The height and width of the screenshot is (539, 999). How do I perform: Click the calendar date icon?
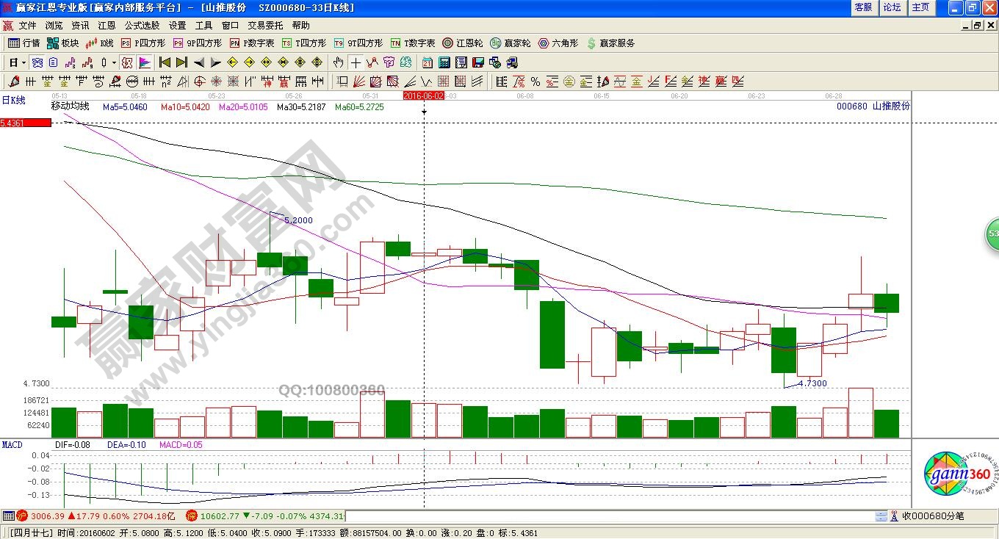pos(428,62)
